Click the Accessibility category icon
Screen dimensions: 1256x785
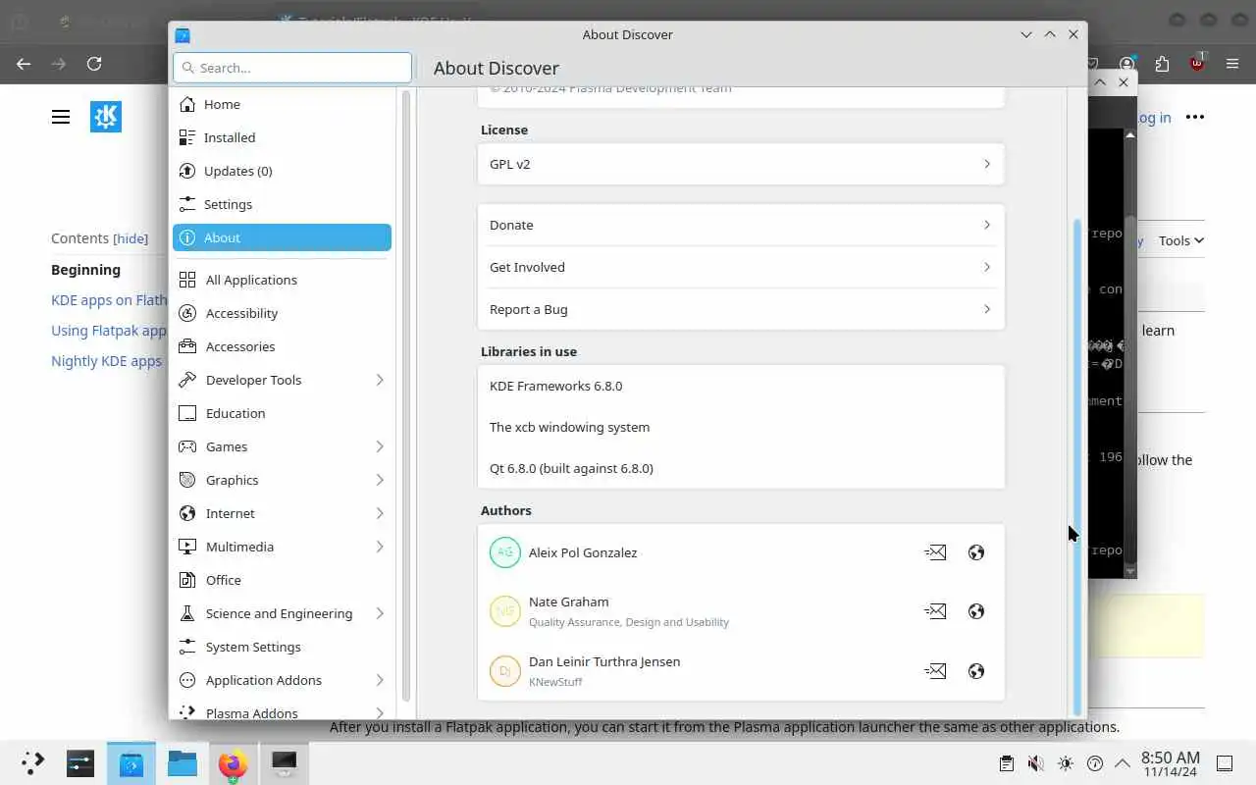pos(187,313)
